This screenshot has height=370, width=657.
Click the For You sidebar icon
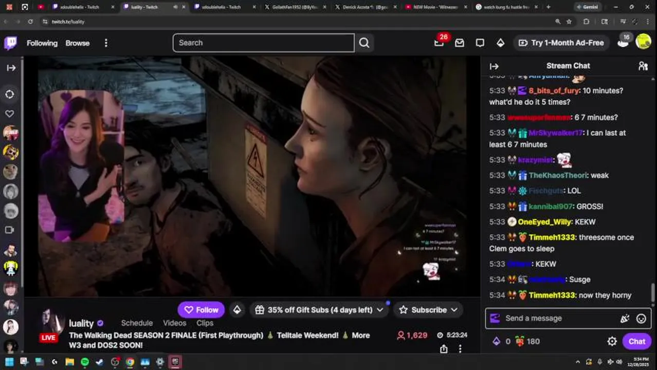(x=10, y=94)
